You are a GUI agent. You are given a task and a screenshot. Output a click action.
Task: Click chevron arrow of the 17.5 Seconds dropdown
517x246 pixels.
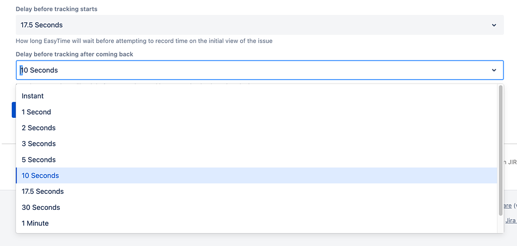pos(494,25)
